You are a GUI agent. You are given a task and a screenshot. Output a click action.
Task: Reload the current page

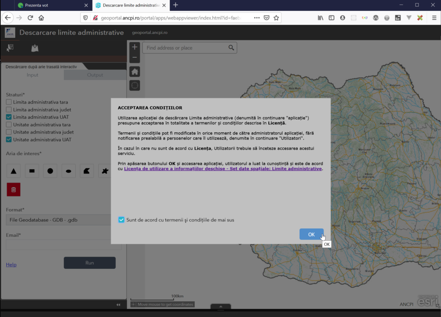[30, 18]
